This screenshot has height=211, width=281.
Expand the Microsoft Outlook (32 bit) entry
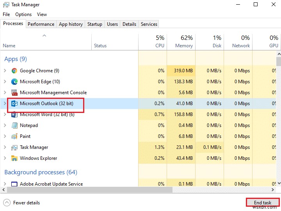(x=5, y=104)
